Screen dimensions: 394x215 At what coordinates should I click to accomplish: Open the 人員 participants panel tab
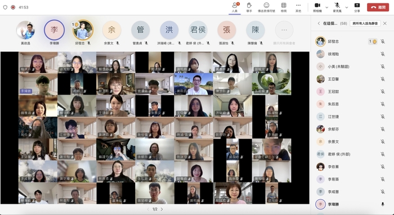coord(235,7)
